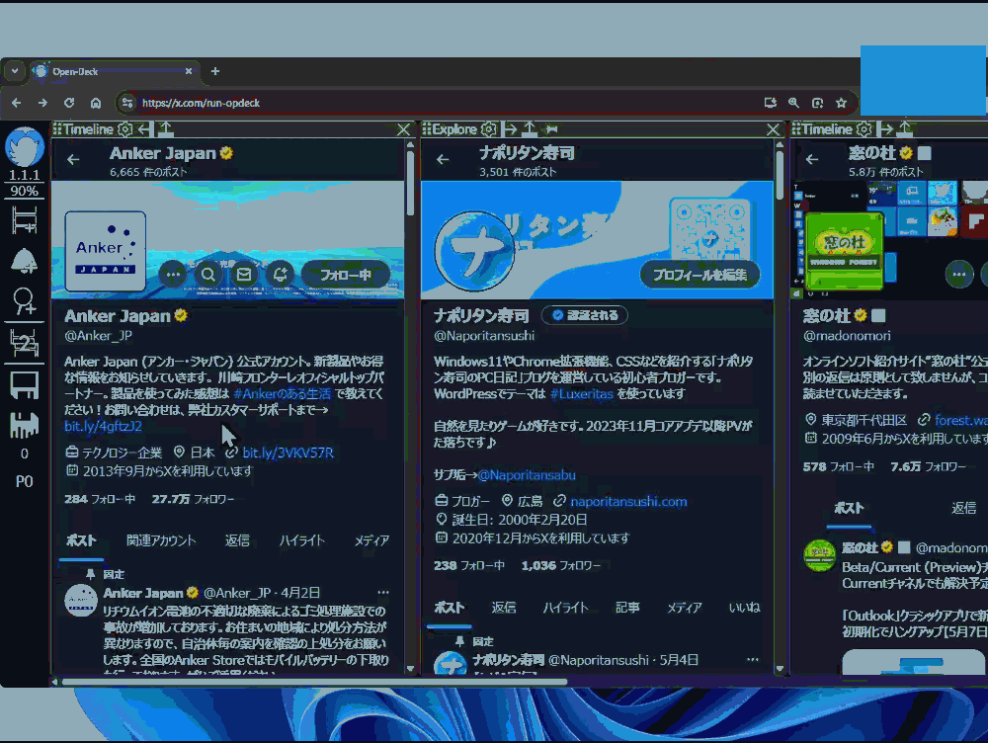Image resolution: width=988 pixels, height=743 pixels.
Task: Click the browser address bar URL
Action: tap(201, 103)
